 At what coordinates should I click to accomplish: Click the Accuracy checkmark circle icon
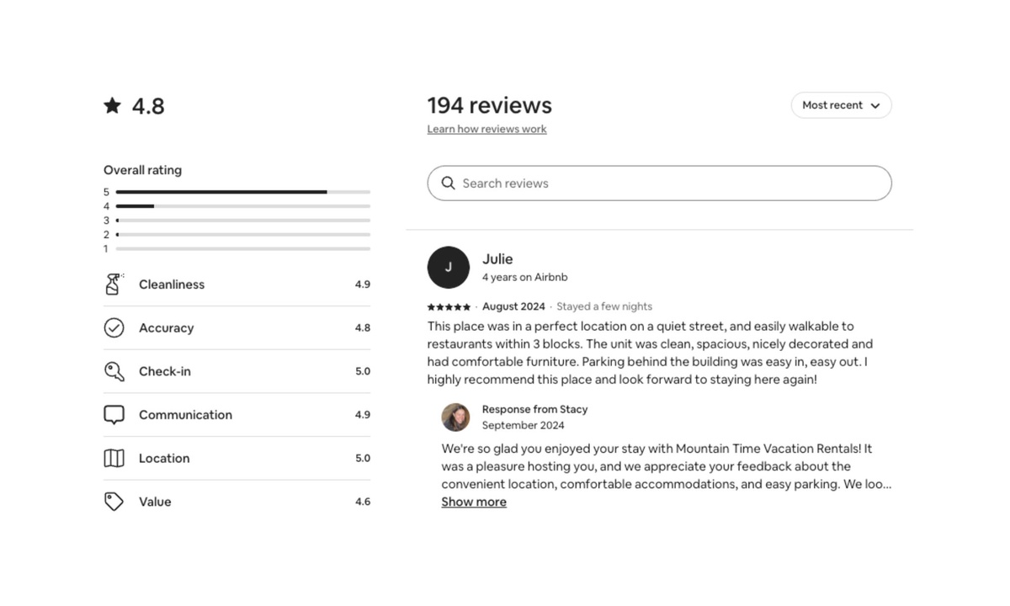(x=114, y=328)
